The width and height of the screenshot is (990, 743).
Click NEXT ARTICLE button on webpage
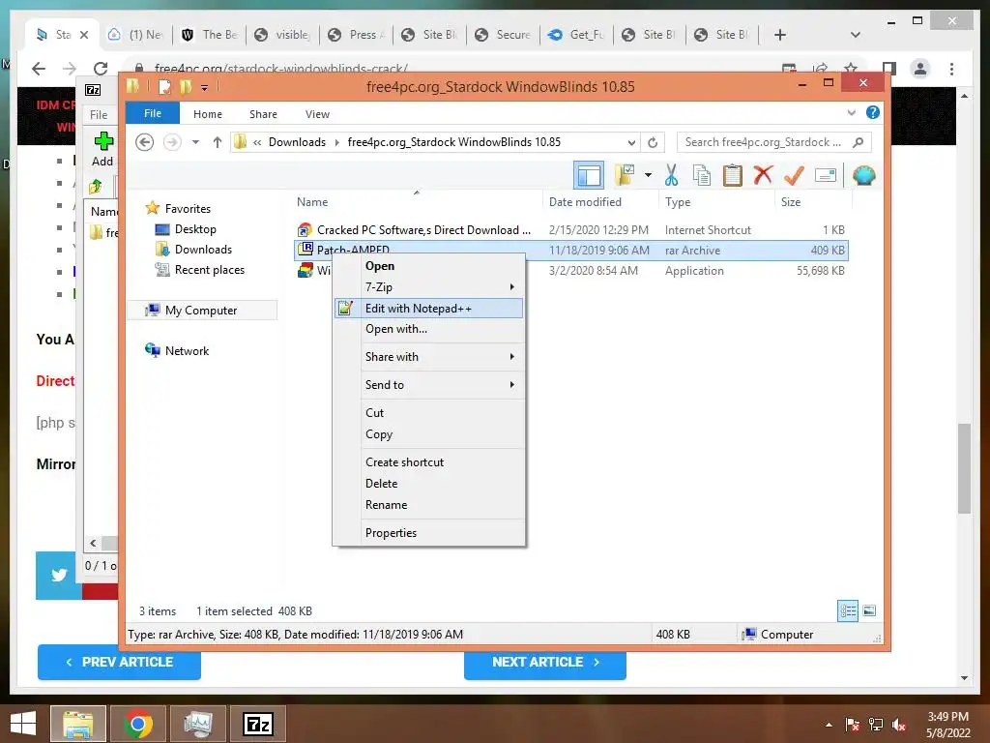click(x=545, y=662)
